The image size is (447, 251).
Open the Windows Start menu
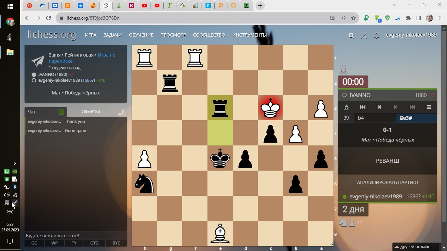coord(10,7)
